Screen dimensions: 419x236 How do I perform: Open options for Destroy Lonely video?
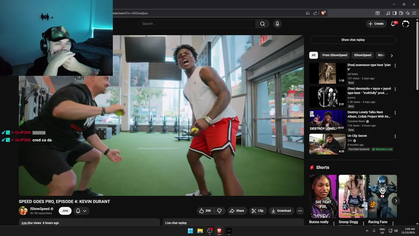point(395,113)
